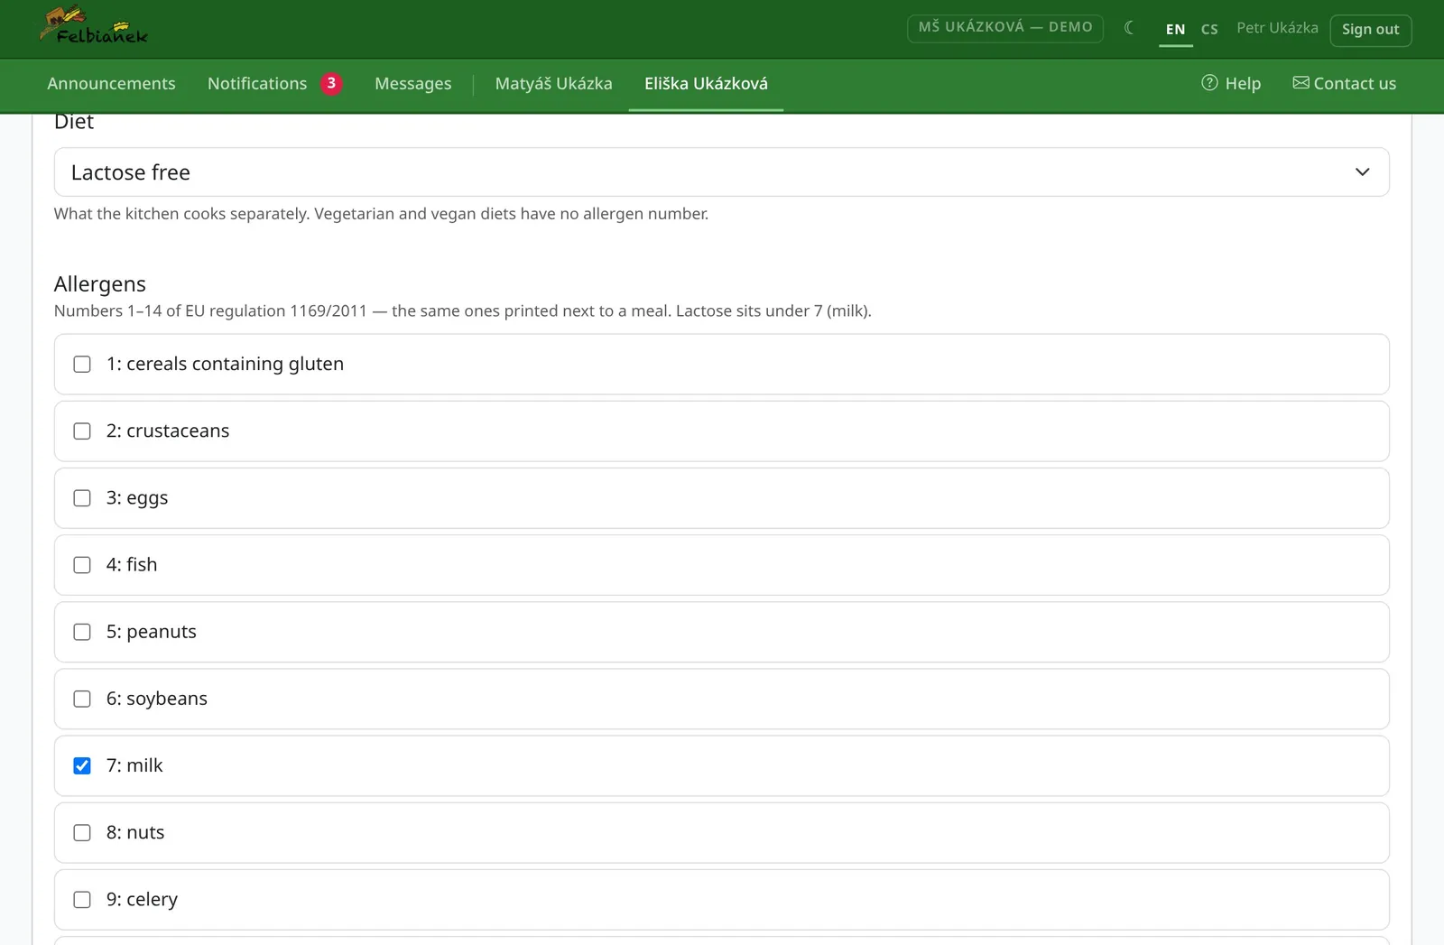The width and height of the screenshot is (1444, 945).
Task: Click the Felbiánek logo
Action: pos(94,26)
